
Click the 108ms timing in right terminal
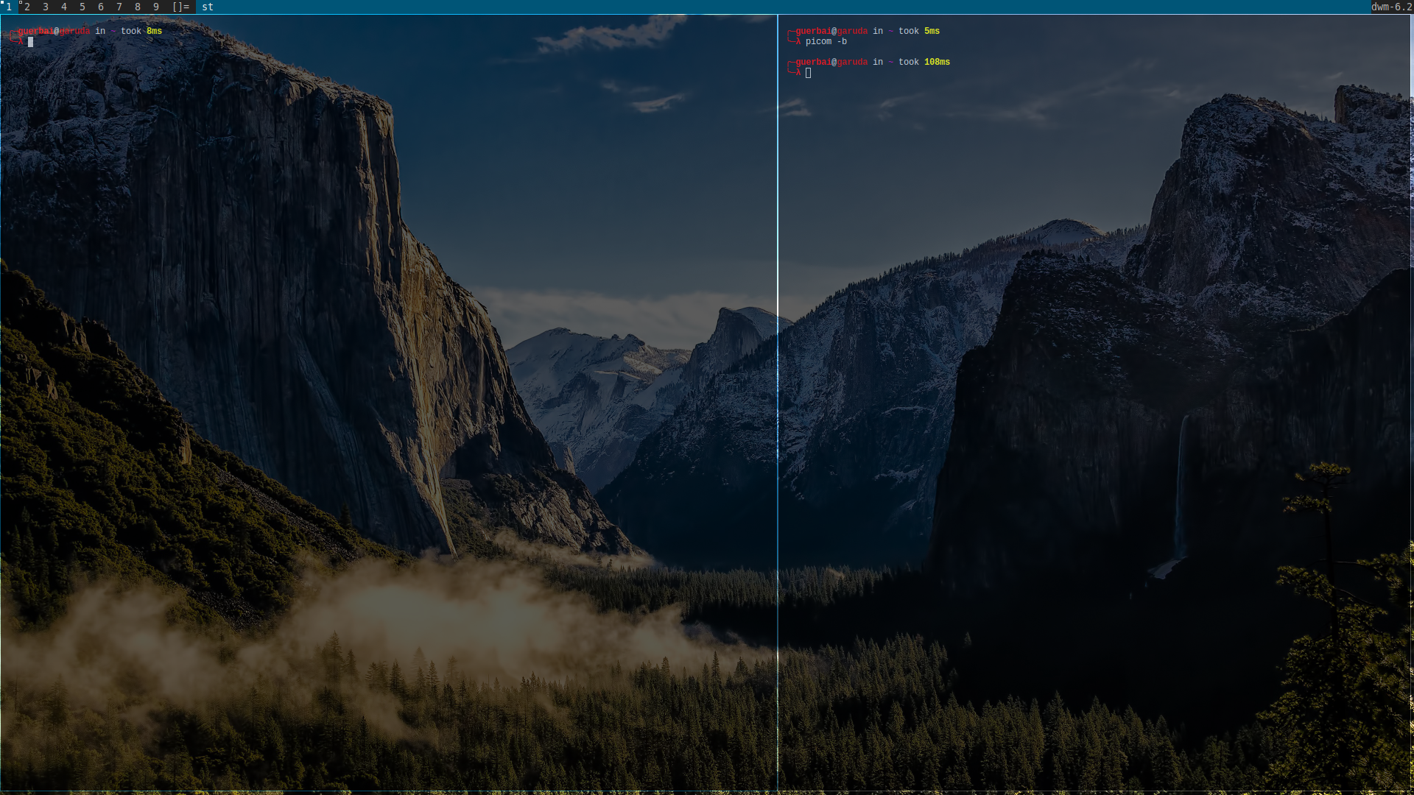(x=937, y=63)
